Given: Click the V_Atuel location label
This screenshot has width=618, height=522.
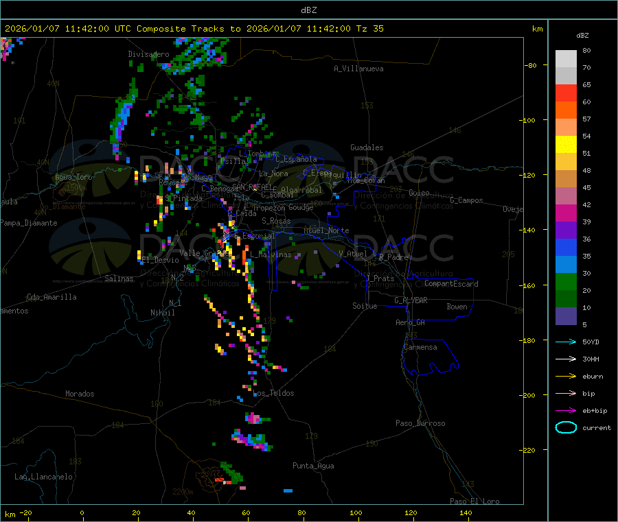Looking at the screenshot, I should tap(353, 254).
